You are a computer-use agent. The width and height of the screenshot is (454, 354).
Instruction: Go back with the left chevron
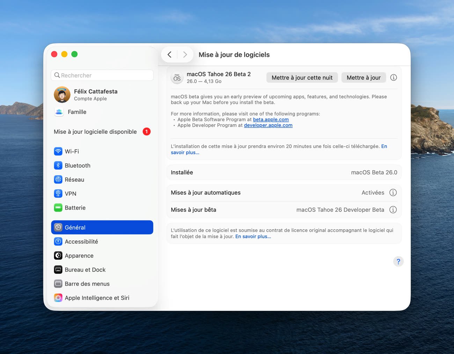pyautogui.click(x=169, y=54)
